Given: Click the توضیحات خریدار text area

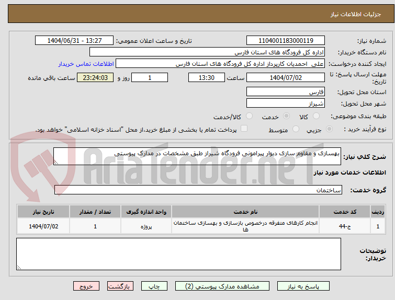Looking at the screenshot, I should pyautogui.click(x=178, y=254).
